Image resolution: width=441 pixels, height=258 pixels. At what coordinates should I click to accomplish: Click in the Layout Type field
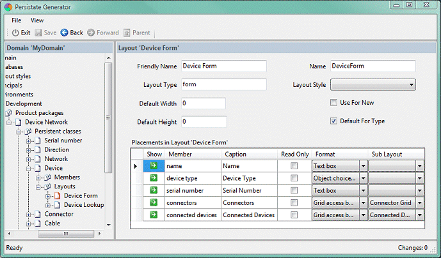click(x=224, y=84)
